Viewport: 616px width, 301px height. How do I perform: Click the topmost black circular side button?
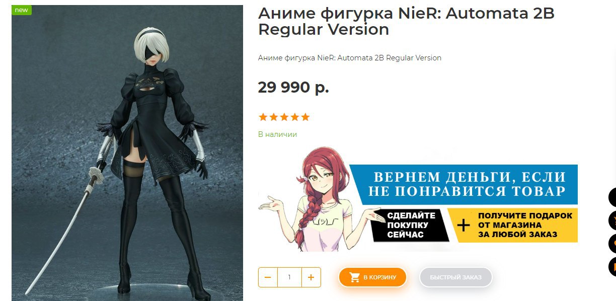coord(612,197)
